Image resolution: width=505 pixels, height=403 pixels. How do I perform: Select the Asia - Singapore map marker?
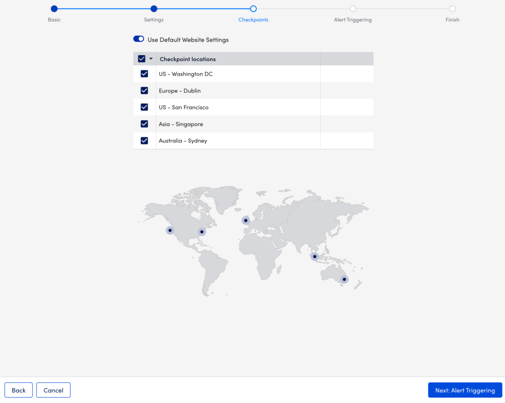314,256
